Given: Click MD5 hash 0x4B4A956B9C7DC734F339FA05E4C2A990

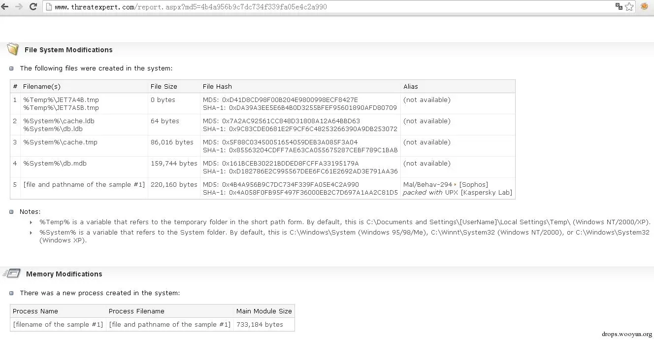Looking at the screenshot, I should pos(281,185).
